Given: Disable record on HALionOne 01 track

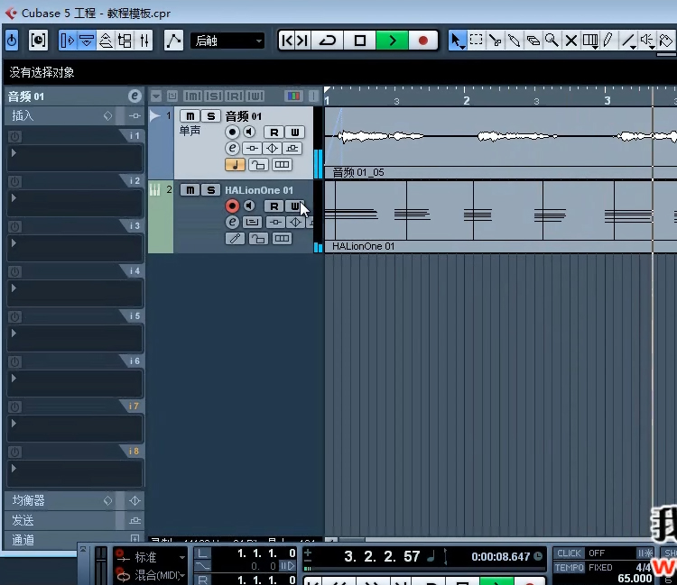Looking at the screenshot, I should click(232, 206).
